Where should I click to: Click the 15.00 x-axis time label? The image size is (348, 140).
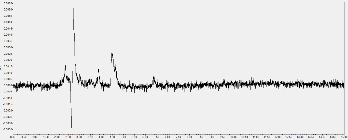point(344,137)
